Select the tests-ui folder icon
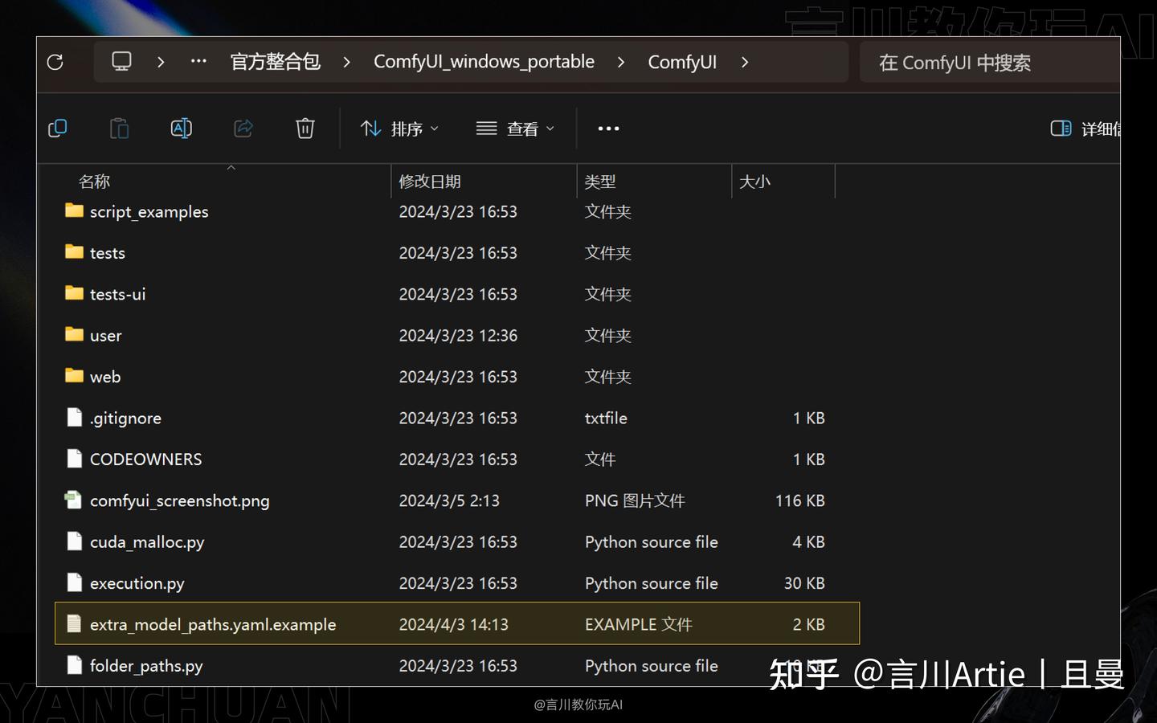 tap(74, 293)
